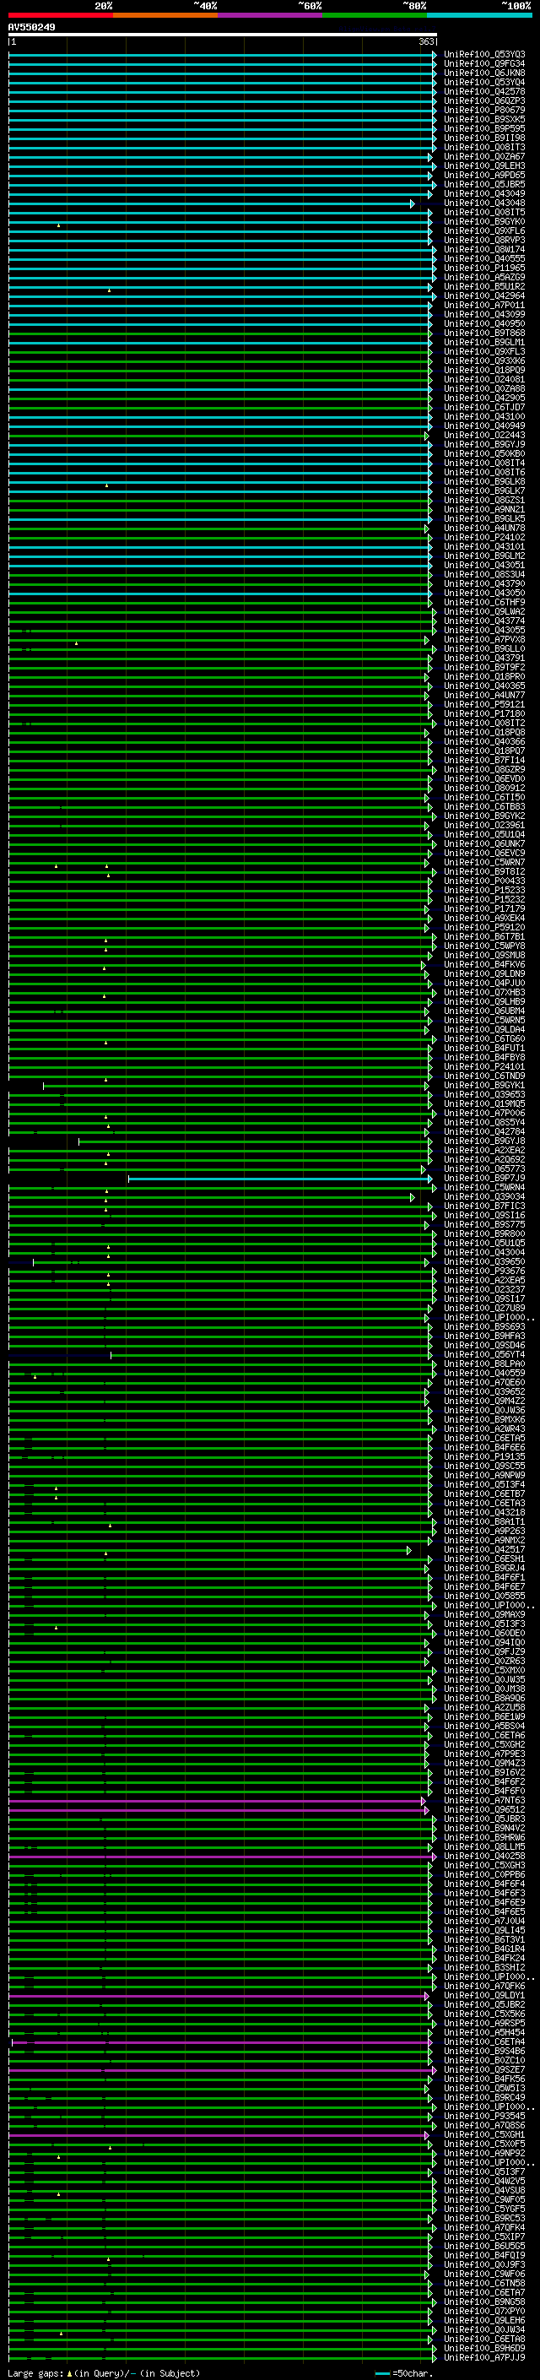540x2380 pixels.
Task: Select UniRef100_C6TN58 label
Action: (484, 2283)
